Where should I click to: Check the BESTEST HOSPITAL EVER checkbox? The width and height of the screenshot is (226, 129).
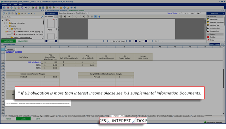coord(12,34)
